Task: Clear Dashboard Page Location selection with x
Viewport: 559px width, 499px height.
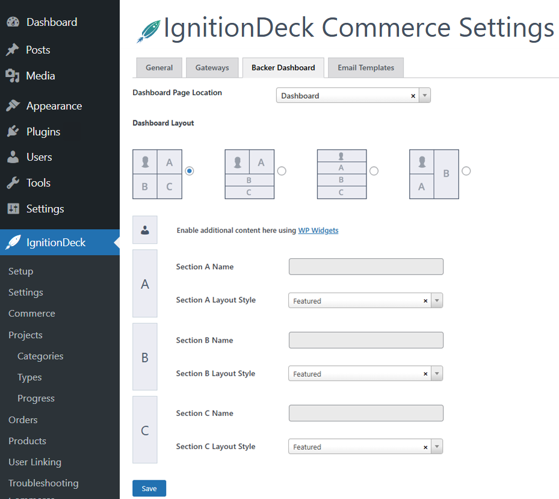Action: coord(413,96)
